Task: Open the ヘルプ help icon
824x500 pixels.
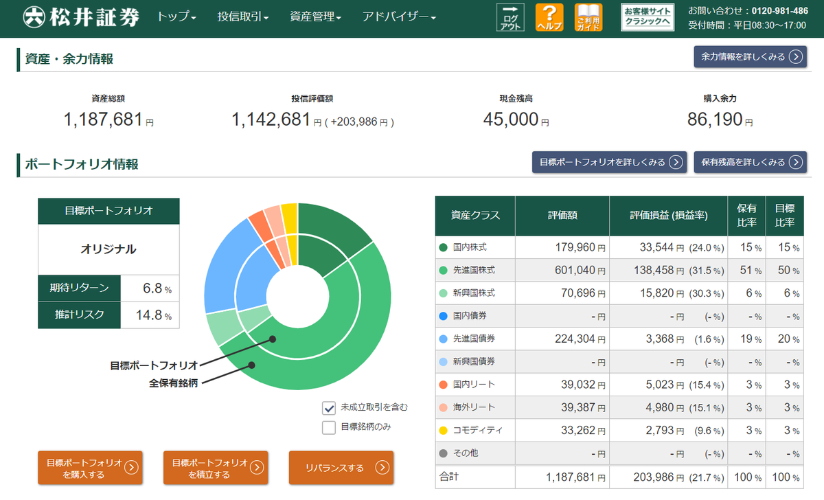Action: coord(549,17)
